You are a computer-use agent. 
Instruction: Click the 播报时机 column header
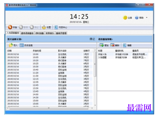point(123,51)
